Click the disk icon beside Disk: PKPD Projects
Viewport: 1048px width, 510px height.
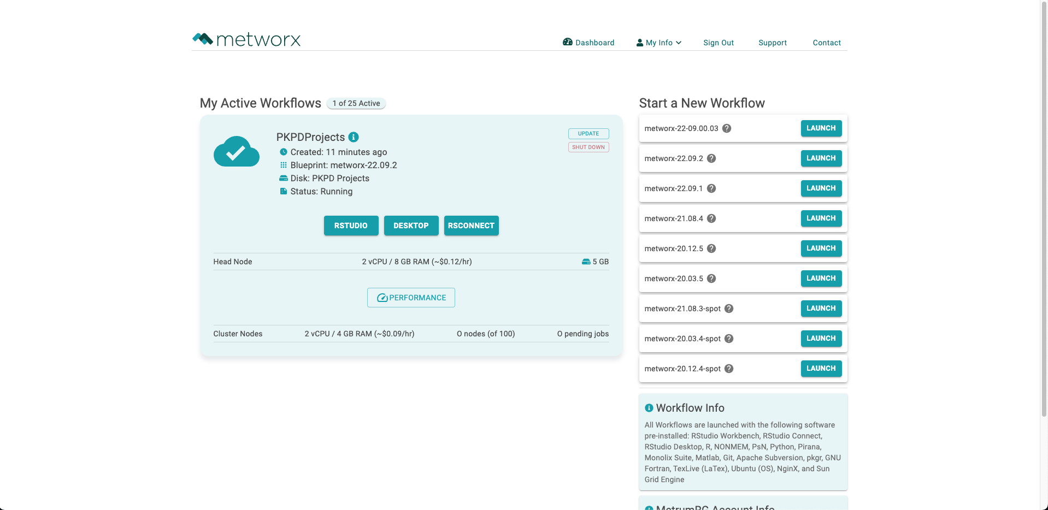click(284, 178)
